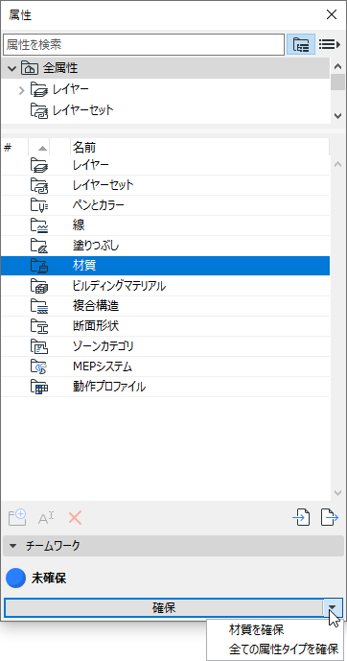Click the 材質 folder icon

tap(39, 266)
